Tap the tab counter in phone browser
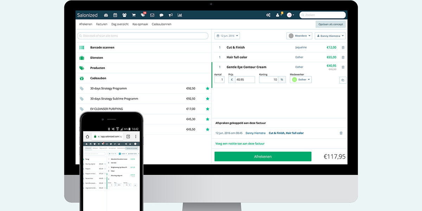Image resolution: width=422 pixels, height=211 pixels. [128, 137]
